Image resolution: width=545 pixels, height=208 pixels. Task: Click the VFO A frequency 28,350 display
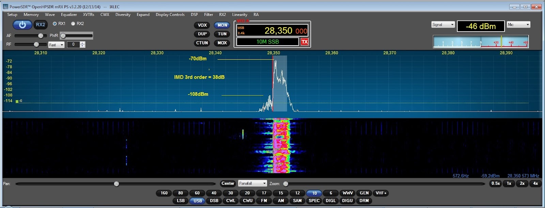(x=272, y=31)
